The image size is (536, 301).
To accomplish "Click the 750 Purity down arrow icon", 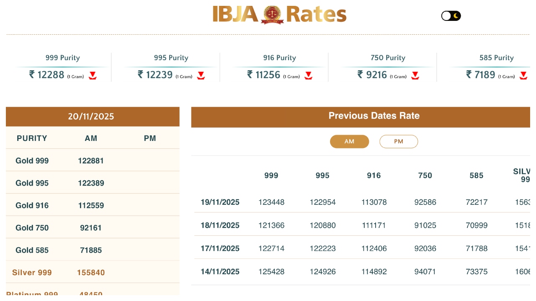I will pos(415,76).
